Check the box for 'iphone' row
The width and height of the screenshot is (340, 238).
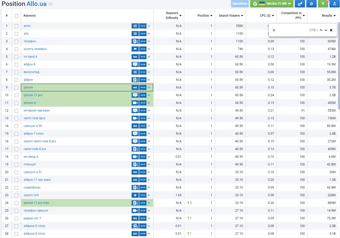tap(16, 88)
